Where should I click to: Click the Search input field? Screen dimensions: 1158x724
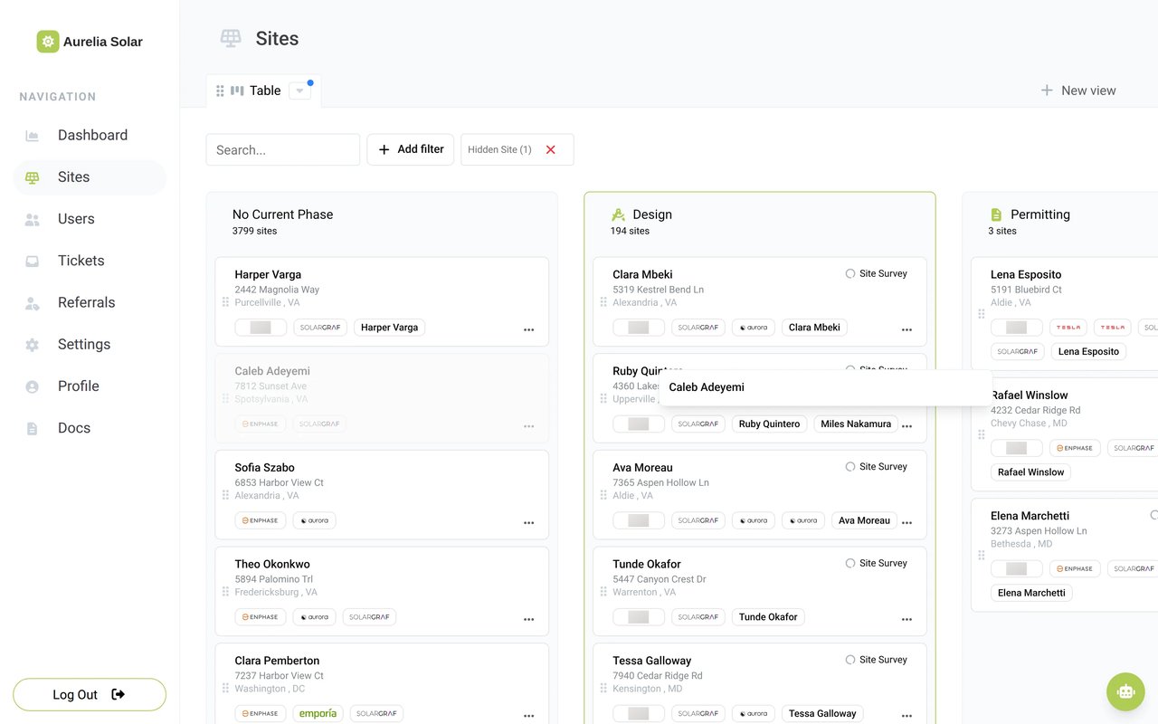(283, 150)
